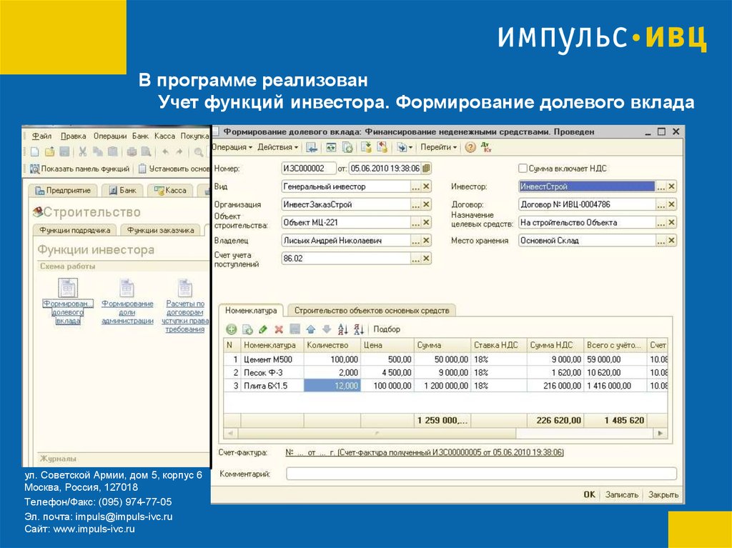This screenshot has width=732, height=548.
Task: Click the document icon above Формирование доли администрации
Action: [x=127, y=288]
